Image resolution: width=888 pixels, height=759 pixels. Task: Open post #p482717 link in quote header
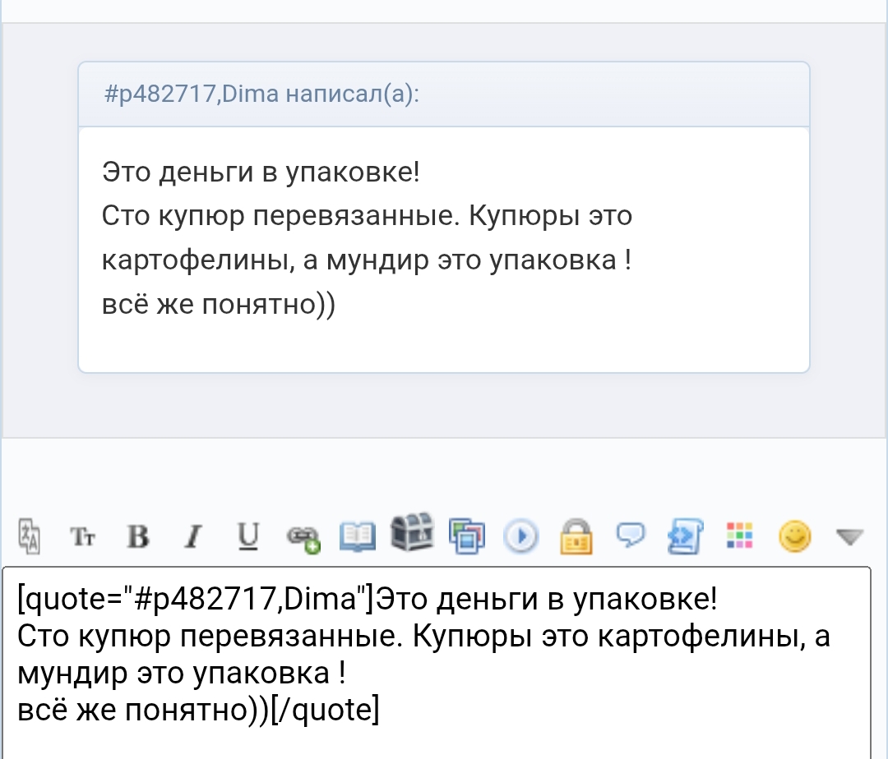[161, 94]
